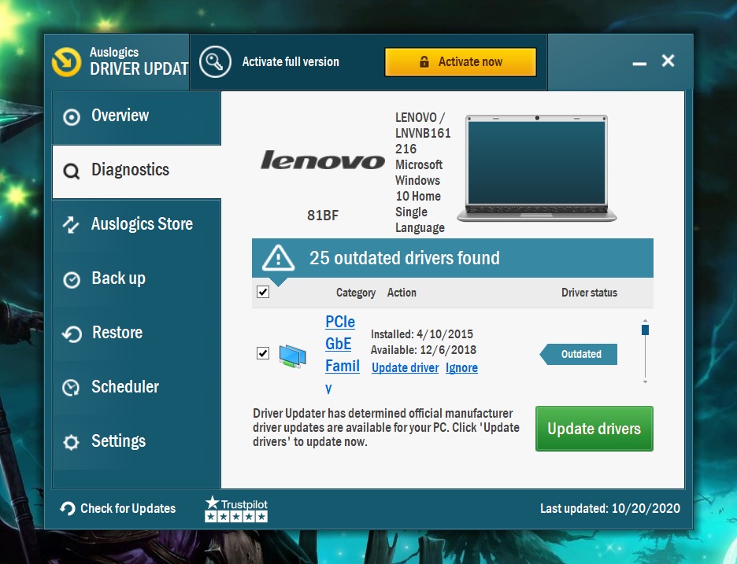Minimize the Driver Updater window

639,63
